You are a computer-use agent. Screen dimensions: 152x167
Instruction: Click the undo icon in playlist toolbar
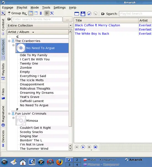tap(89, 14)
